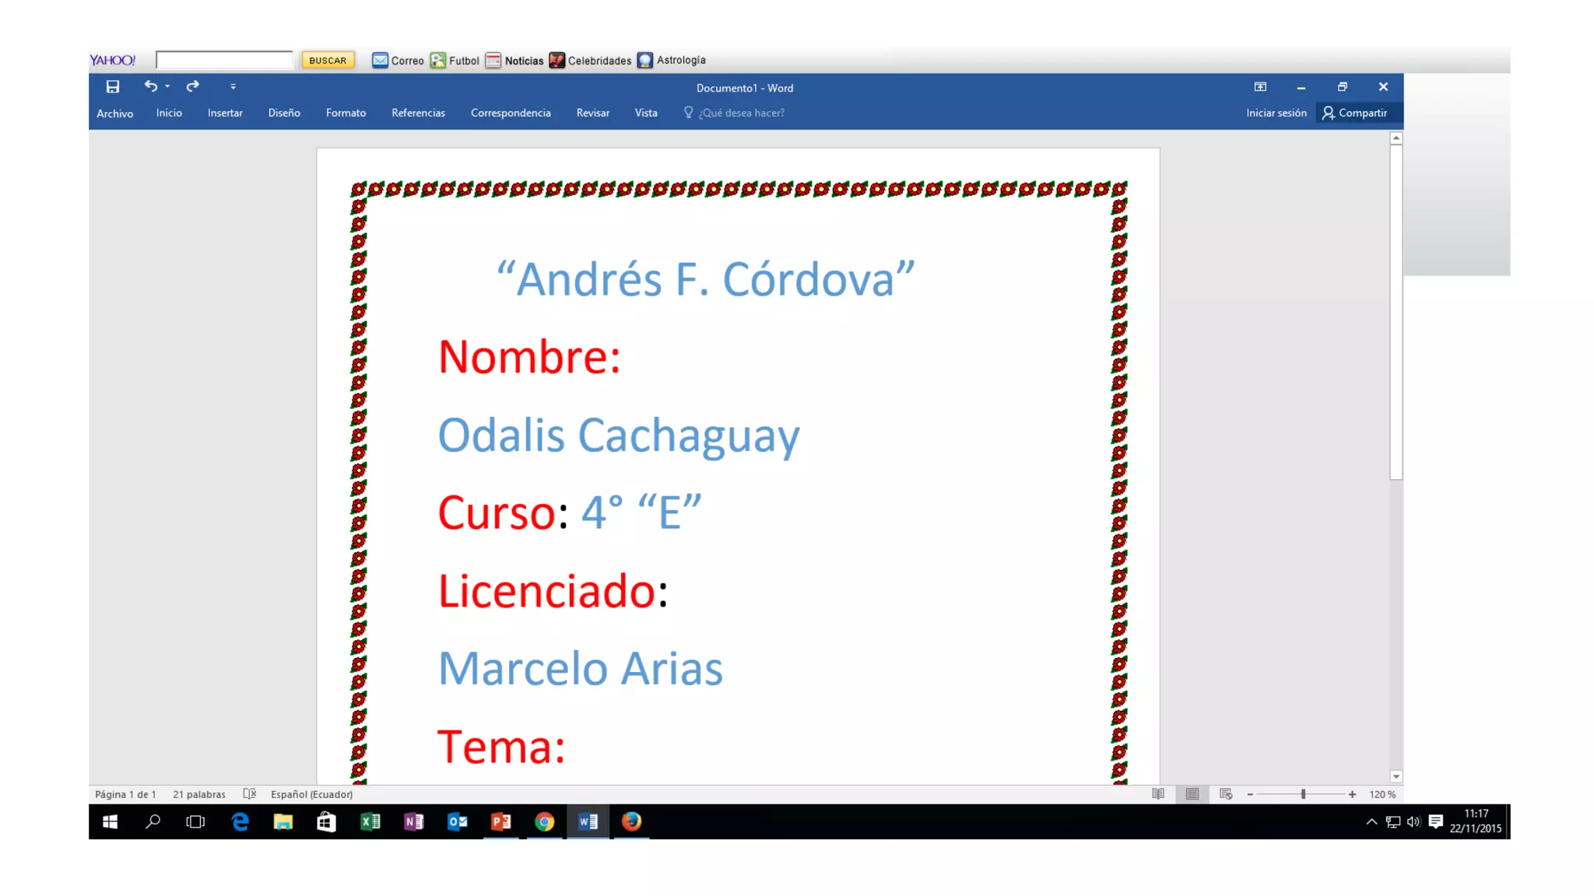Open Customize Quick Access Toolbar dropdown

tap(233, 87)
